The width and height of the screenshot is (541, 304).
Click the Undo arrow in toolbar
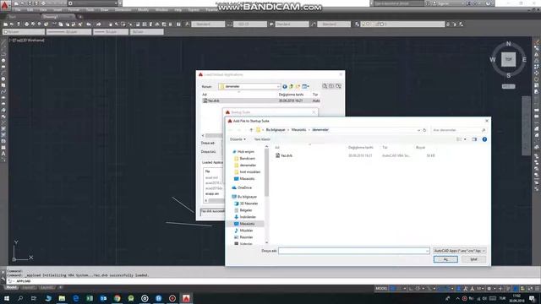(x=89, y=24)
